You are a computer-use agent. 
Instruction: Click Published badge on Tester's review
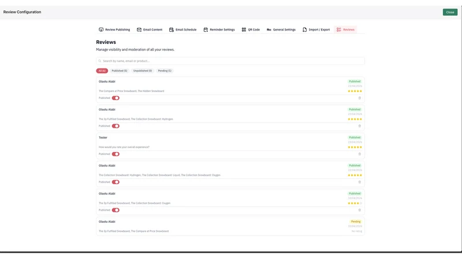pyautogui.click(x=355, y=138)
